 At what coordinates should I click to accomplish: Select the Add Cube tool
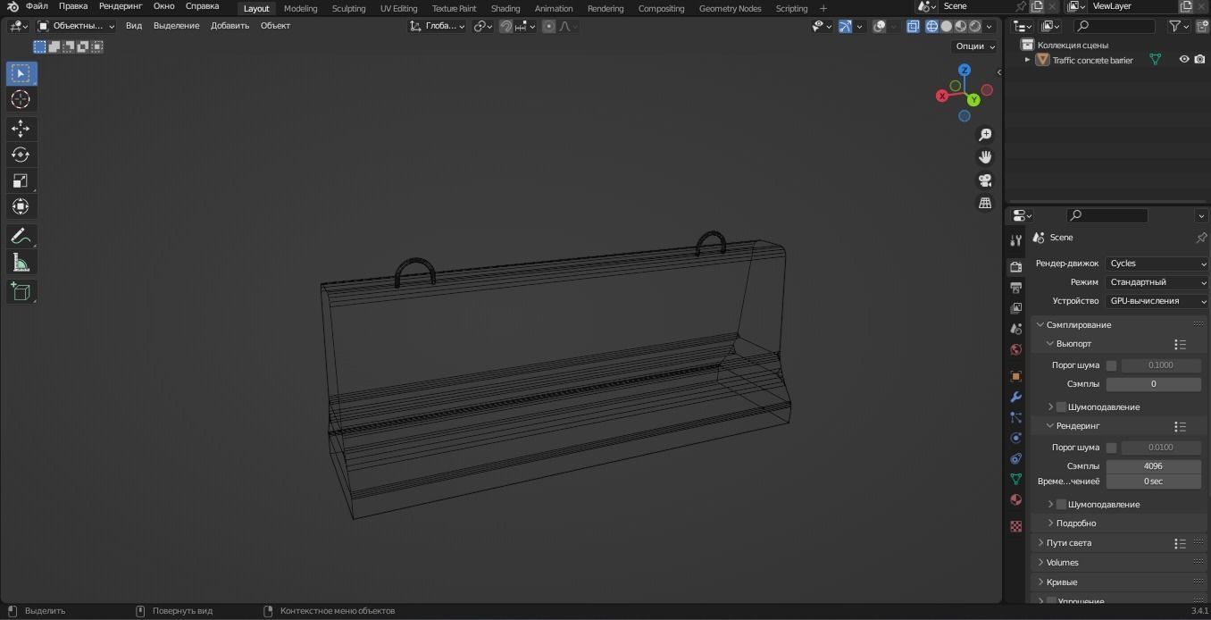point(21,292)
